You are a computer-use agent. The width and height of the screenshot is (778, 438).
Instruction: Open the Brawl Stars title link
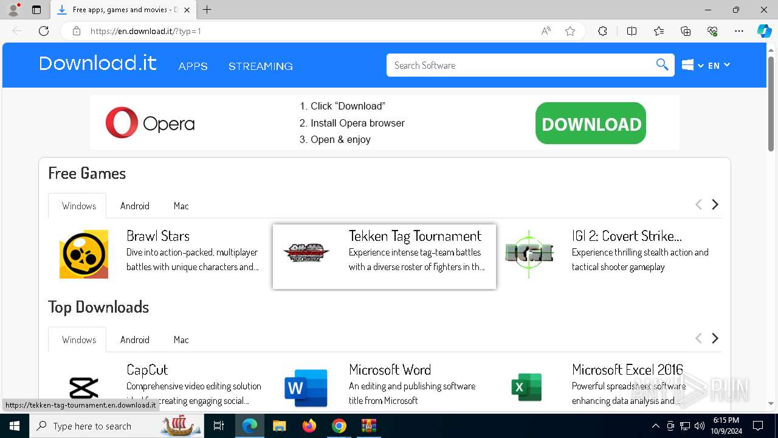click(158, 236)
